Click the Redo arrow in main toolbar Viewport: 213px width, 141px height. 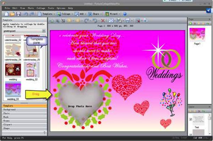pyautogui.click(x=32, y=14)
